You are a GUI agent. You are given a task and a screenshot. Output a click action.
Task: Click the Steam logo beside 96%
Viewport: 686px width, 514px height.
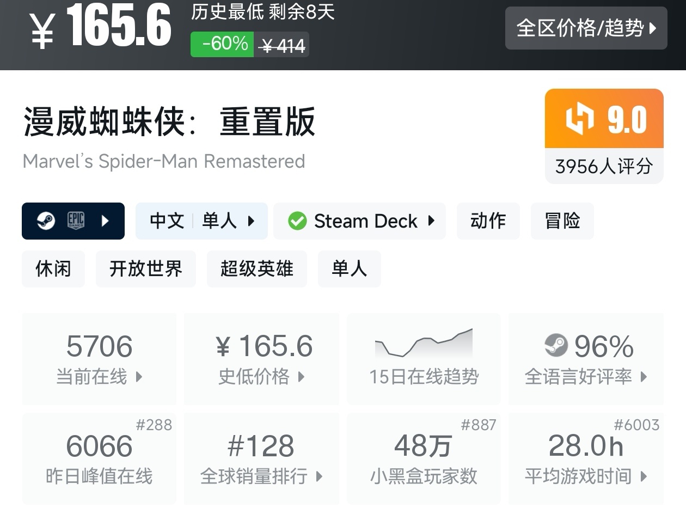(556, 345)
